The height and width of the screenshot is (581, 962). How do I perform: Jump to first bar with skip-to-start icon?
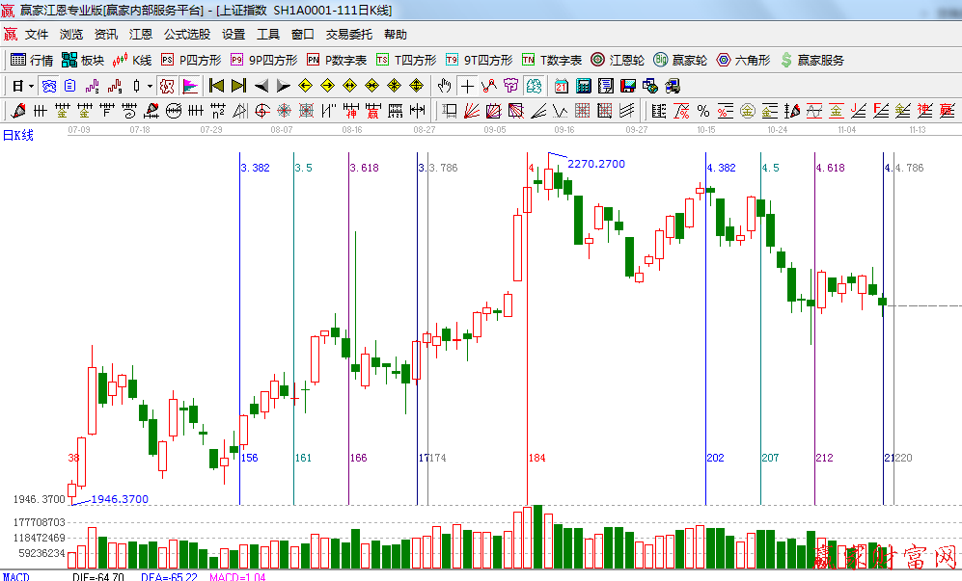coord(216,86)
